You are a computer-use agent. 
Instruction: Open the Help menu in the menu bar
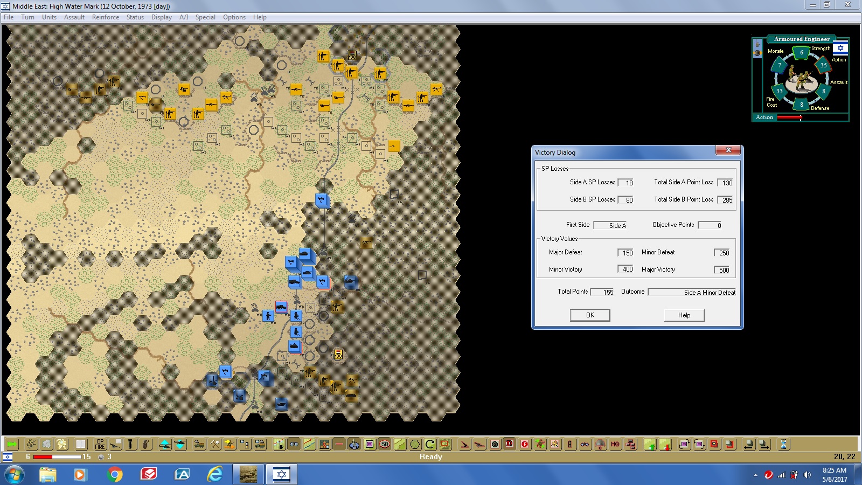pyautogui.click(x=260, y=17)
